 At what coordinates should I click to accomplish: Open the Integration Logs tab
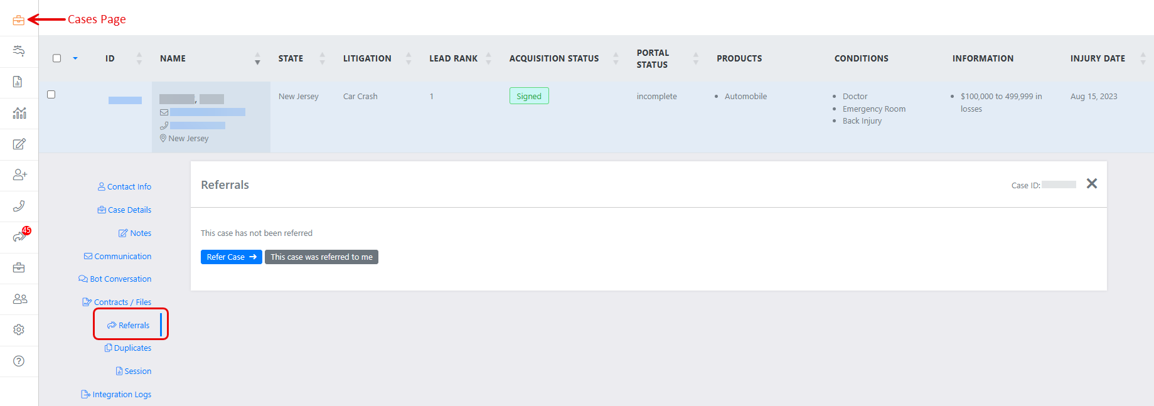point(116,394)
